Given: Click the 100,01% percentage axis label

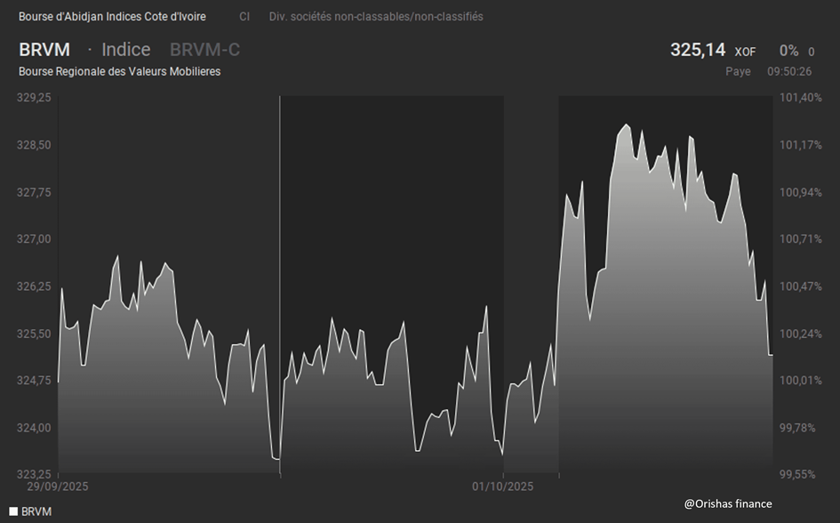Looking at the screenshot, I should point(801,381).
